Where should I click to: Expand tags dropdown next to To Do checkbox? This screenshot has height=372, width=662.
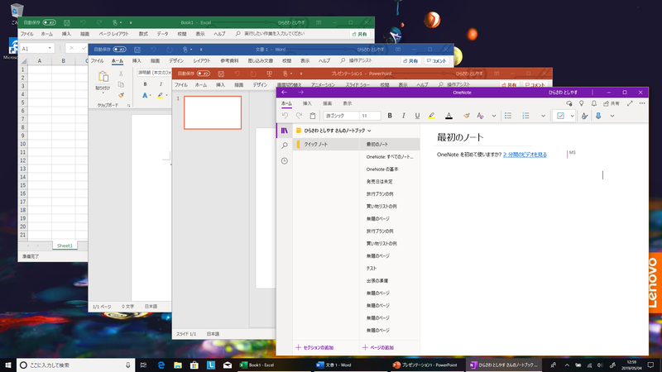(x=572, y=116)
